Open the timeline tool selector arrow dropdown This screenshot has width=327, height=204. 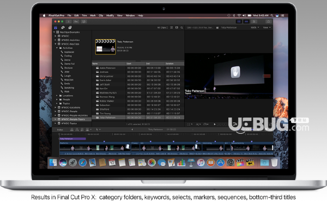point(99,129)
